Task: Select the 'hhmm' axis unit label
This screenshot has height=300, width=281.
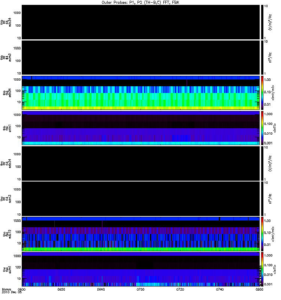Action: 7,289
